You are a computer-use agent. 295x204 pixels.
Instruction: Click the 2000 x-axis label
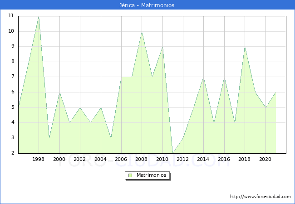[59, 159]
